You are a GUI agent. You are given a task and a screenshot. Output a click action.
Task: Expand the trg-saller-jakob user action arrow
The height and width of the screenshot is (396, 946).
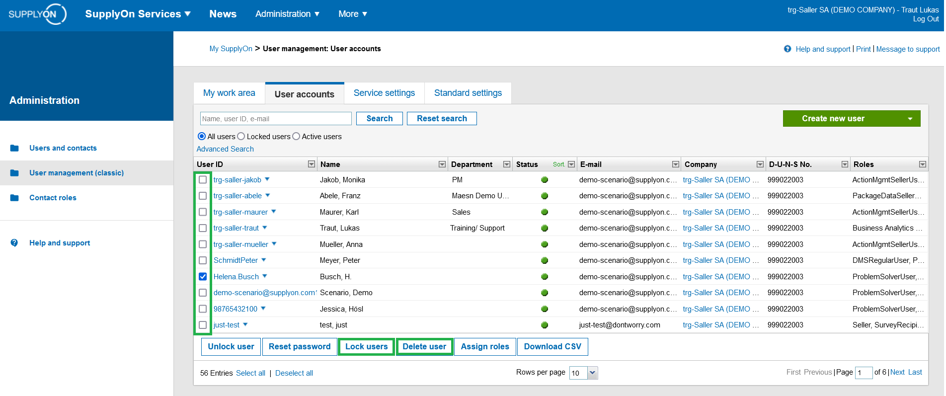[x=267, y=179]
